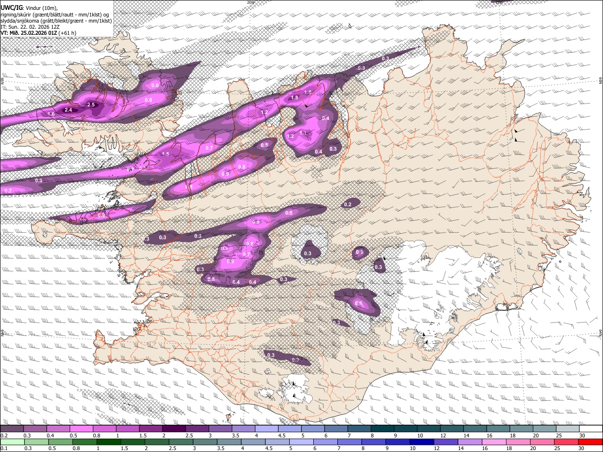Select the darkest green 1–1.5 rain legend swatch
Image resolution: width=603 pixels, height=452 pixels.
coord(109,442)
